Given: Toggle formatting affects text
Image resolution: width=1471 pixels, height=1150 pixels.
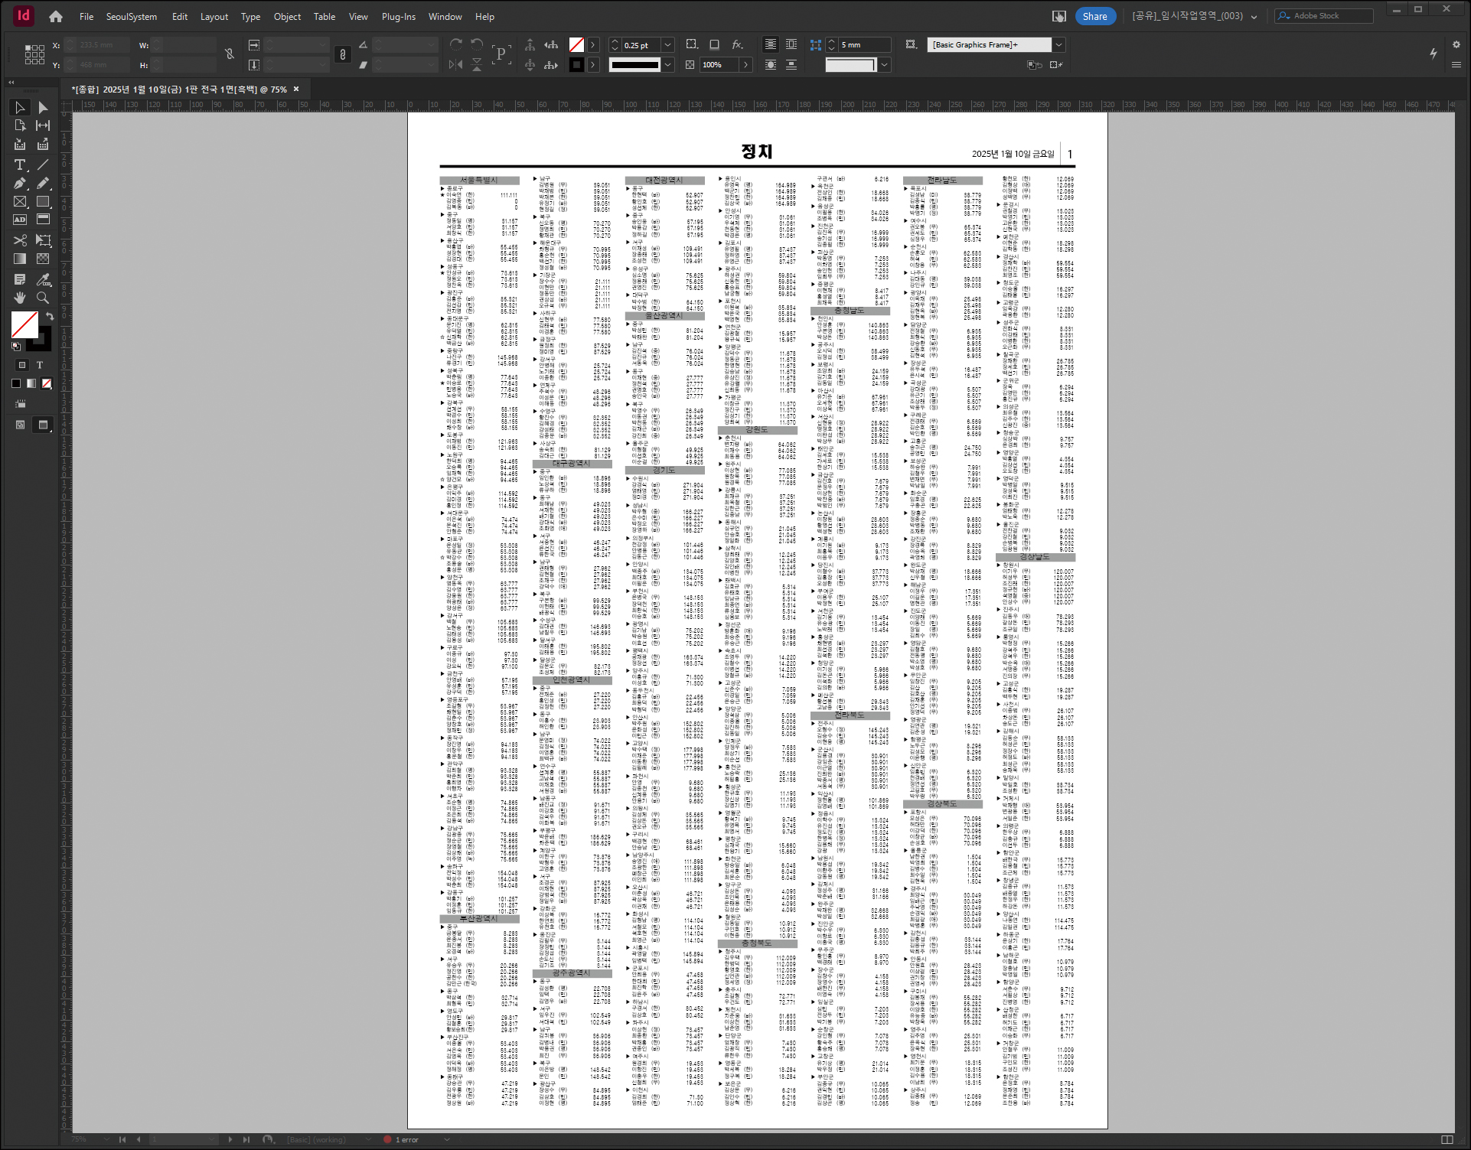Looking at the screenshot, I should 40,365.
